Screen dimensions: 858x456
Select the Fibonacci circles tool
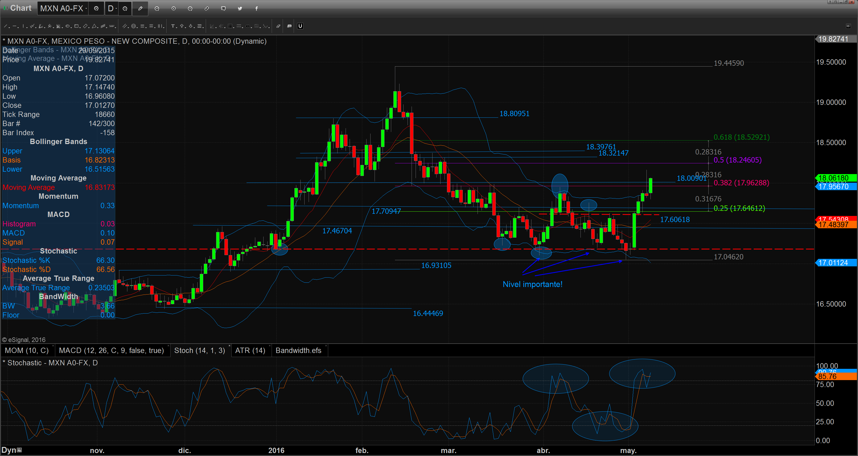coord(134,26)
